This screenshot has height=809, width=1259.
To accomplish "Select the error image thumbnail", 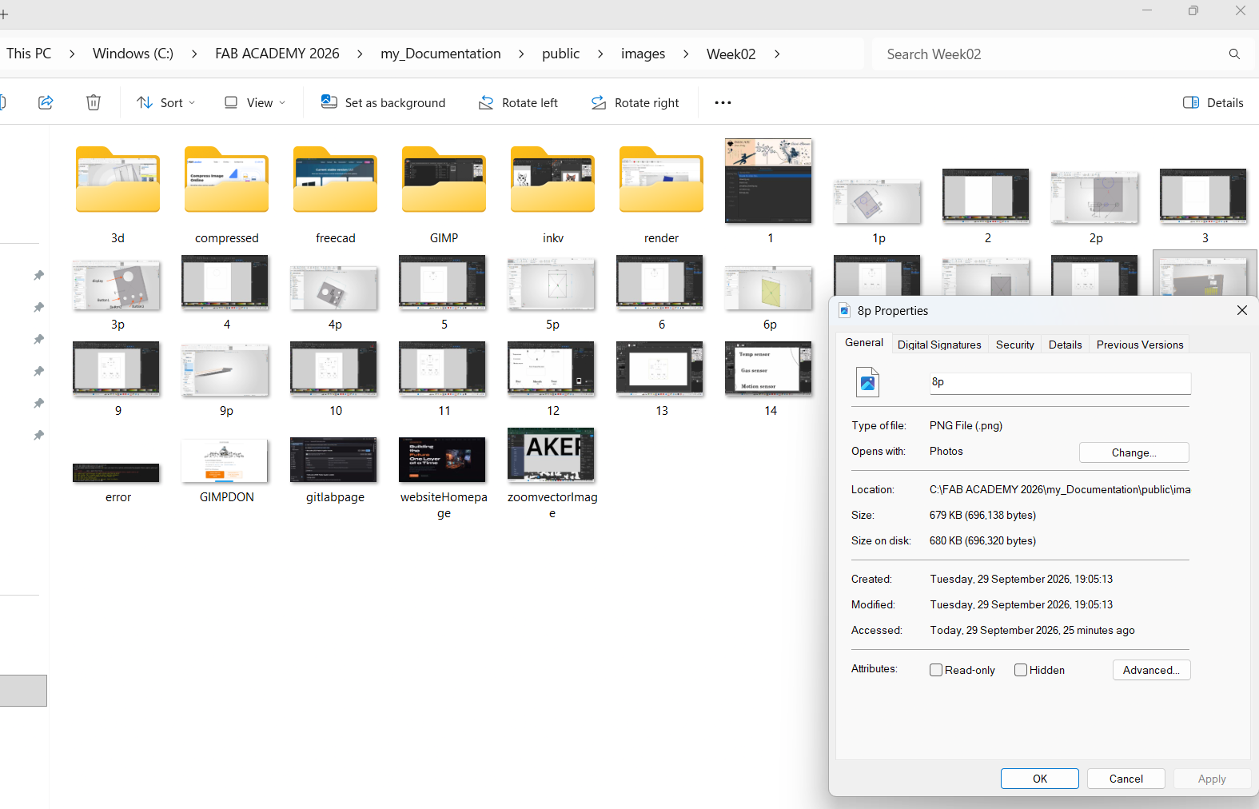I will [x=116, y=472].
